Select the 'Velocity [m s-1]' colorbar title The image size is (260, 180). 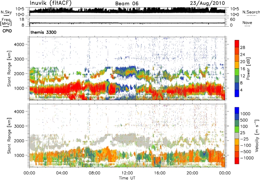pos(257,135)
